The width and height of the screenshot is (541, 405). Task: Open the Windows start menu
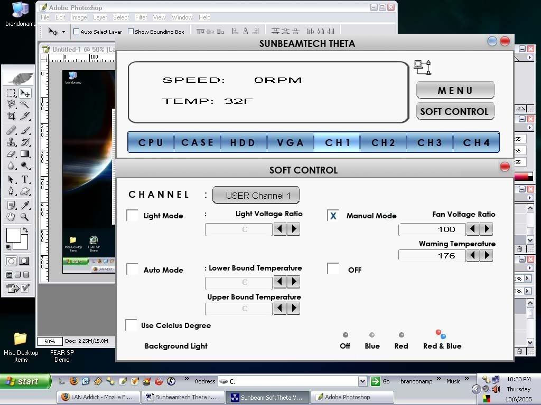tap(25, 381)
